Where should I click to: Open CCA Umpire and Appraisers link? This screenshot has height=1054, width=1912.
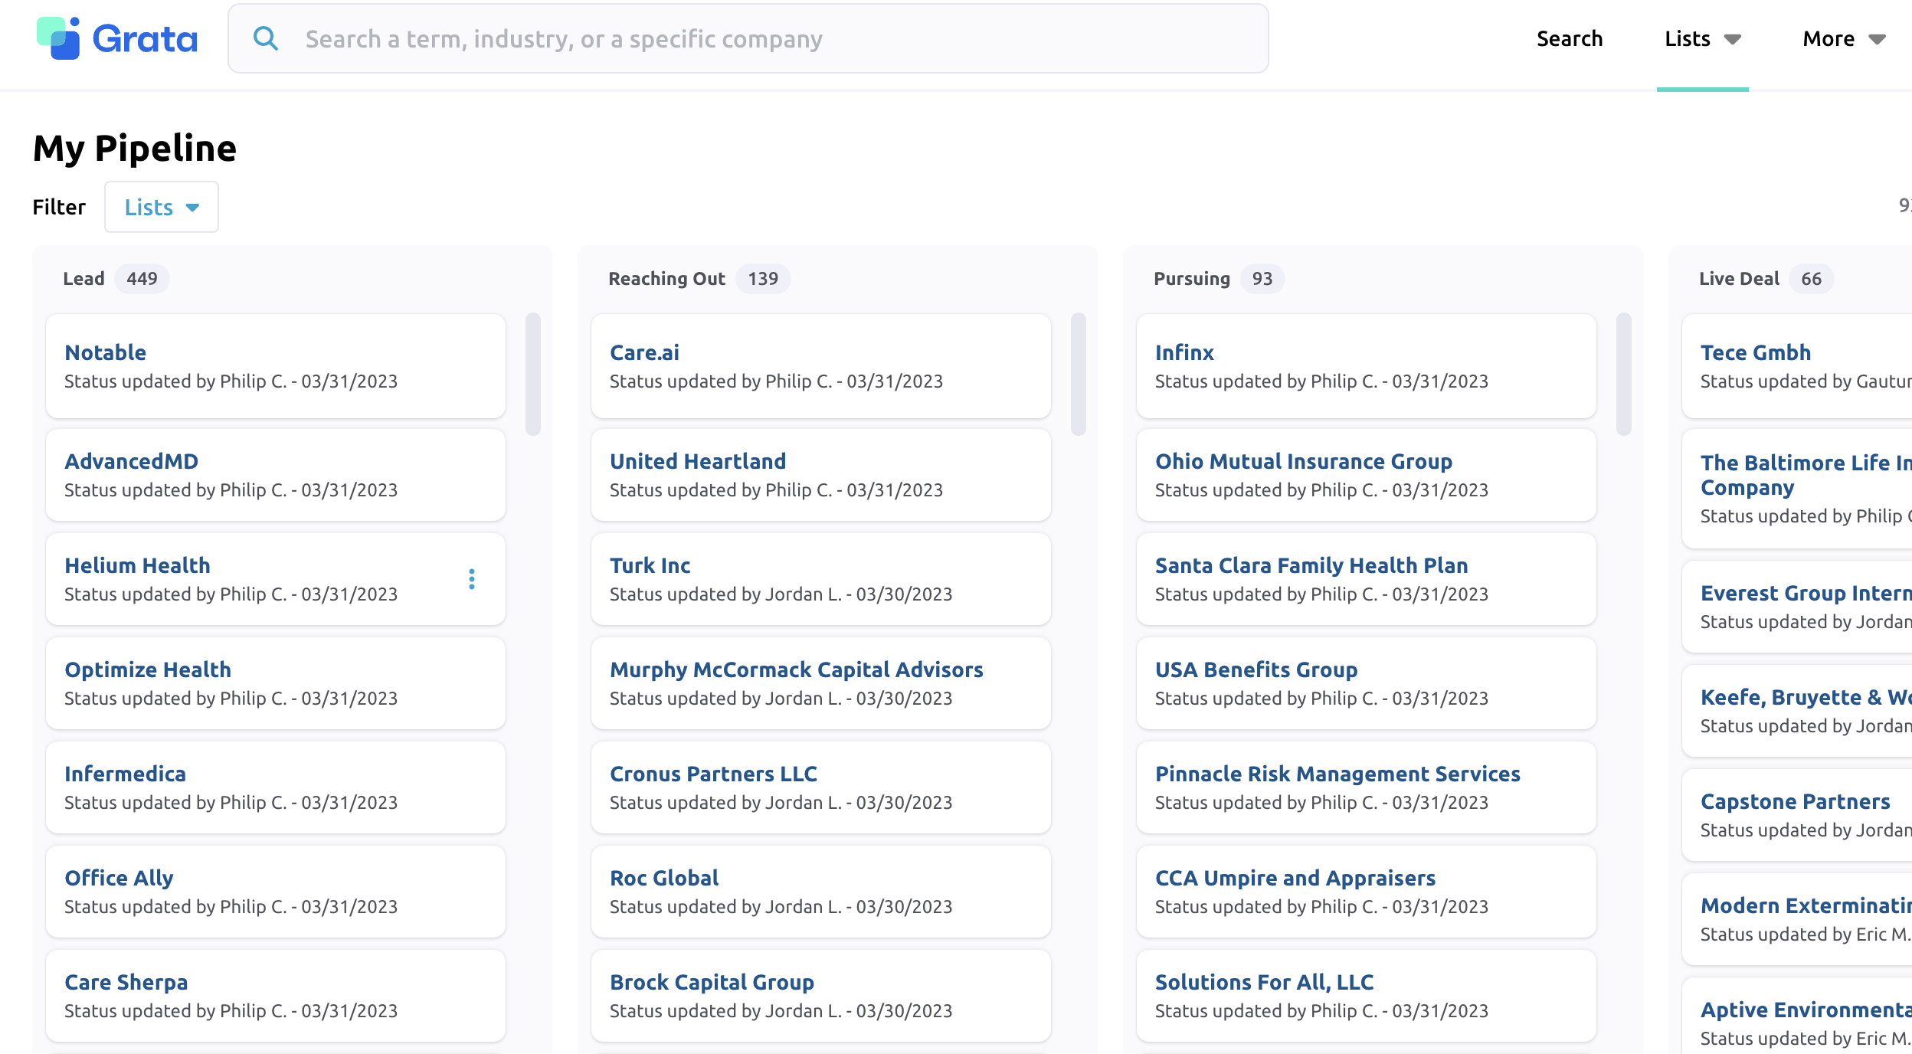pos(1295,878)
